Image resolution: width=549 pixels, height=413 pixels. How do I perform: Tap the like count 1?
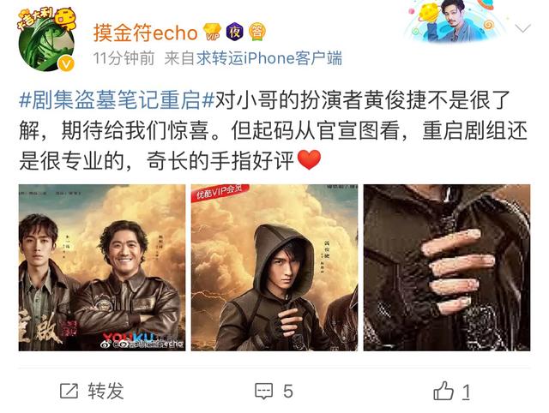click(466, 392)
